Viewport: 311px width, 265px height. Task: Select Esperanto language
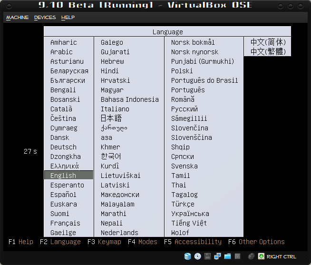67,185
